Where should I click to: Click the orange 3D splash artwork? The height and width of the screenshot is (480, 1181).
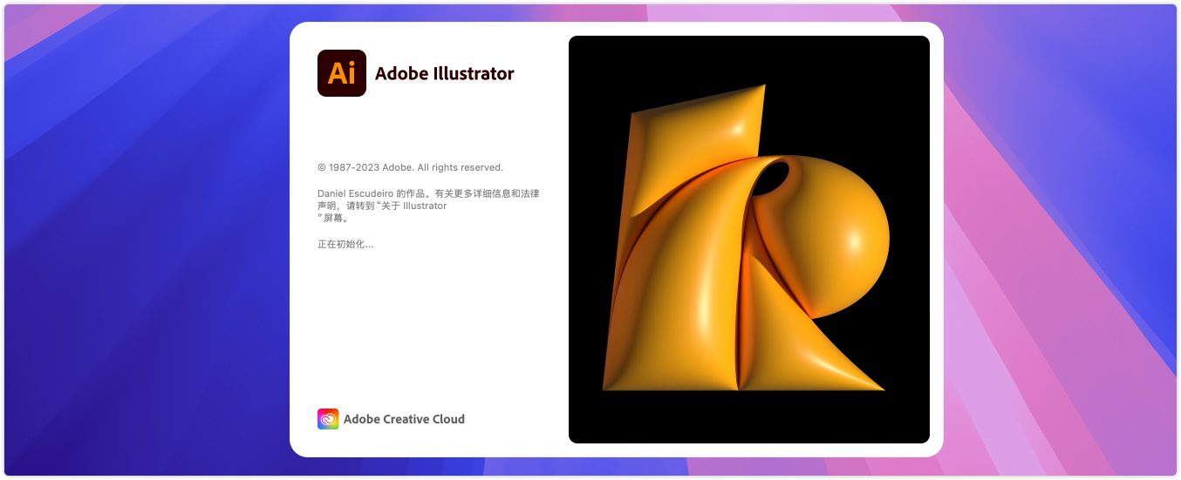[x=749, y=240]
